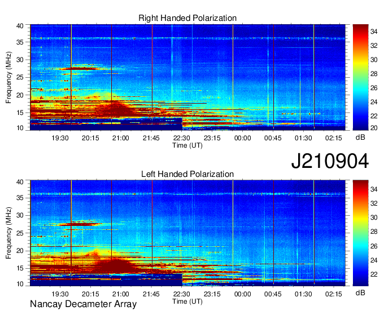Click the 00:00 time tick in Left Handed plot
384x311 pixels.
point(242,294)
